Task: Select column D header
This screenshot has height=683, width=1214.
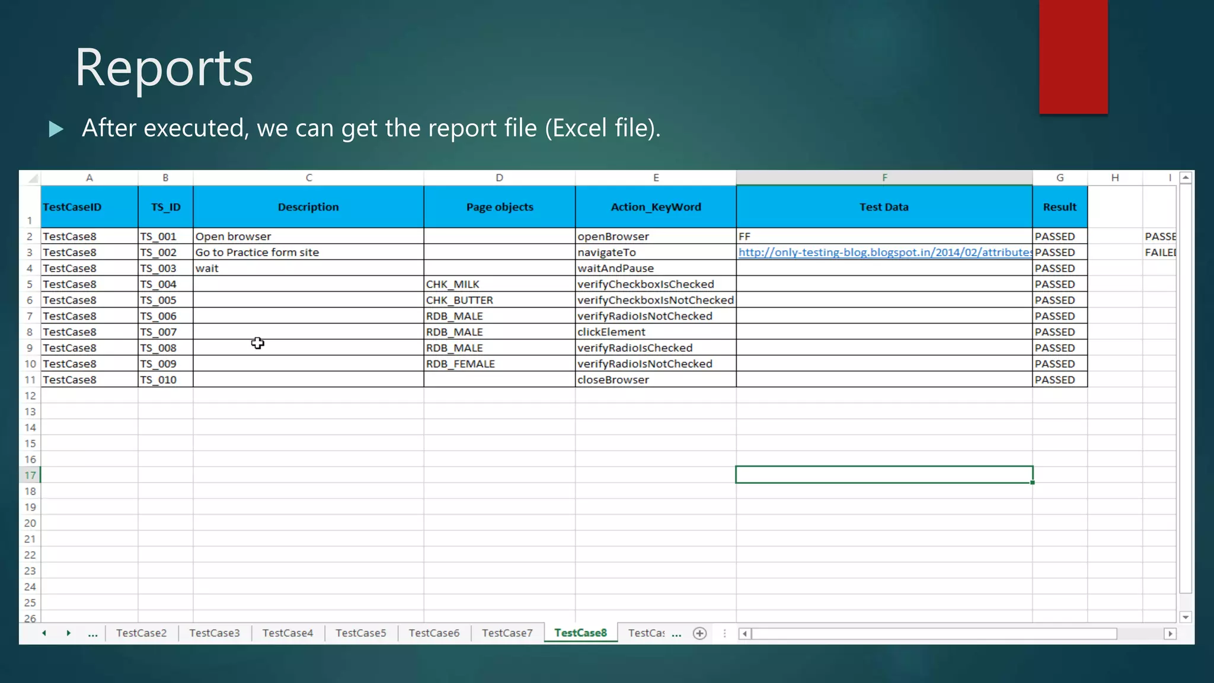Action: coord(499,177)
